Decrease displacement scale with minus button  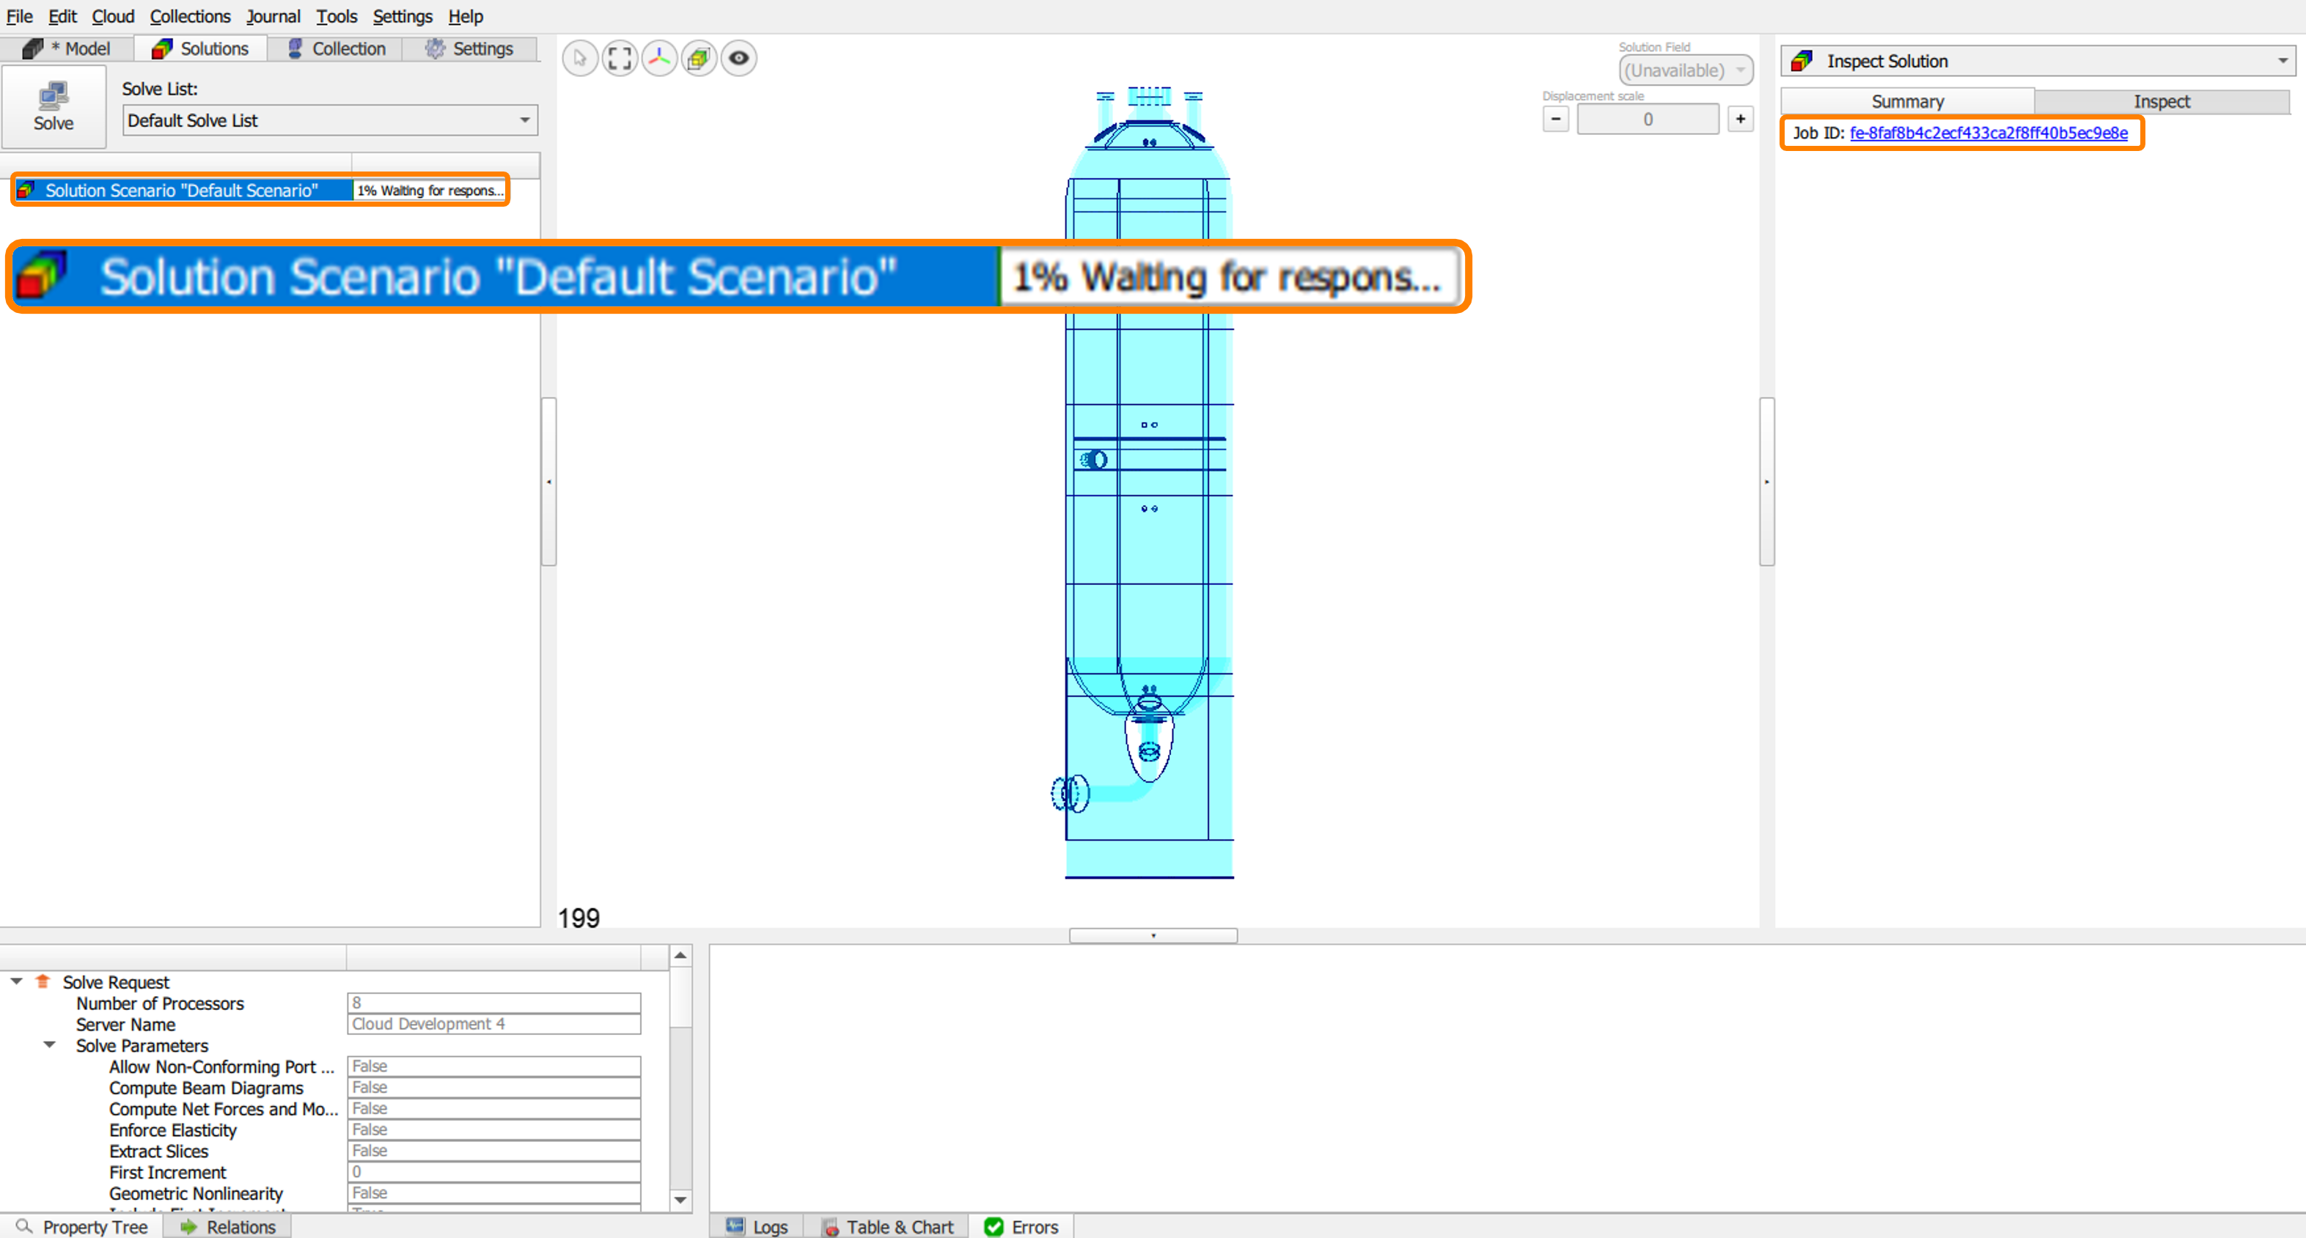1555,119
